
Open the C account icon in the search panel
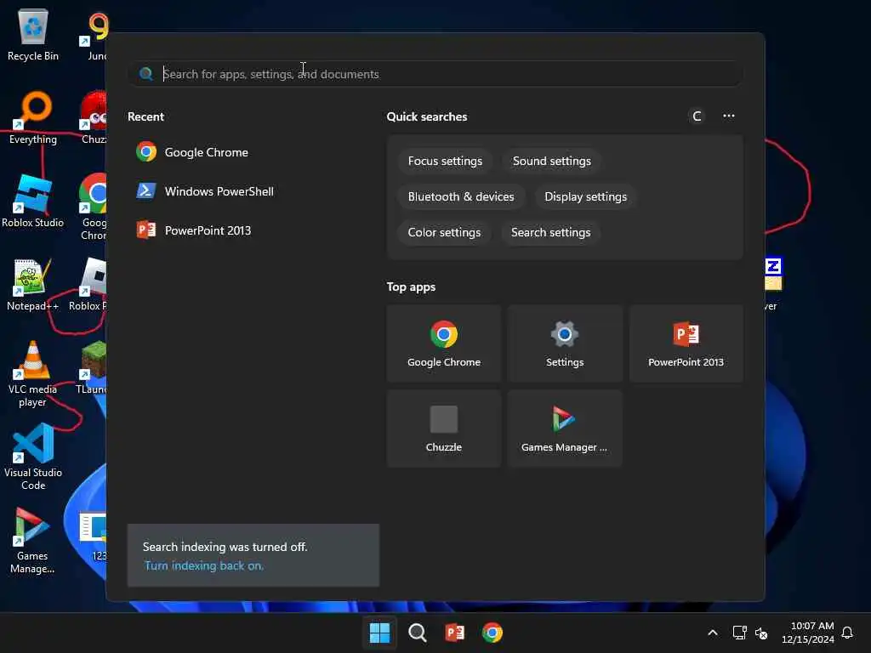(x=697, y=116)
